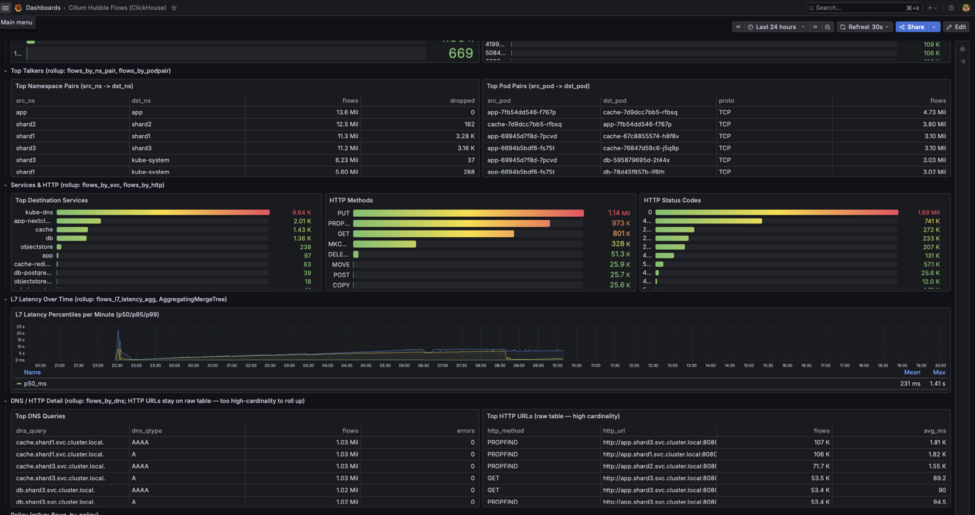Click the PUT method bar
Image resolution: width=975 pixels, height=515 pixels.
coord(468,213)
